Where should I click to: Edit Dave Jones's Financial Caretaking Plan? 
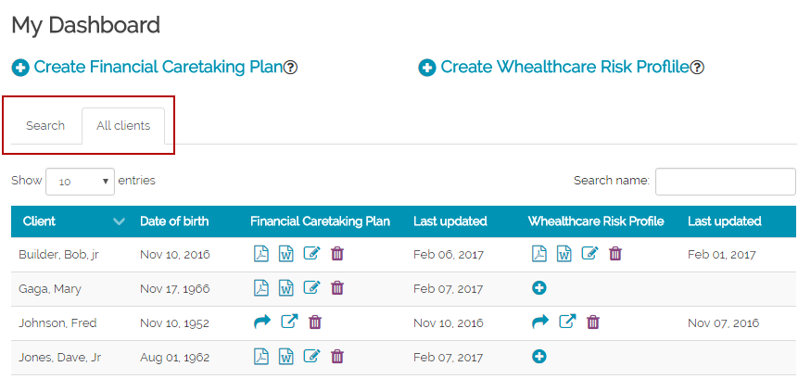click(312, 357)
